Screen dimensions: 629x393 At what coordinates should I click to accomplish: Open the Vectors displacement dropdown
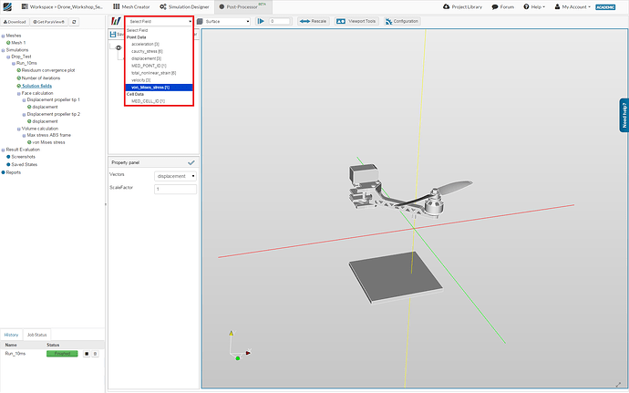175,175
